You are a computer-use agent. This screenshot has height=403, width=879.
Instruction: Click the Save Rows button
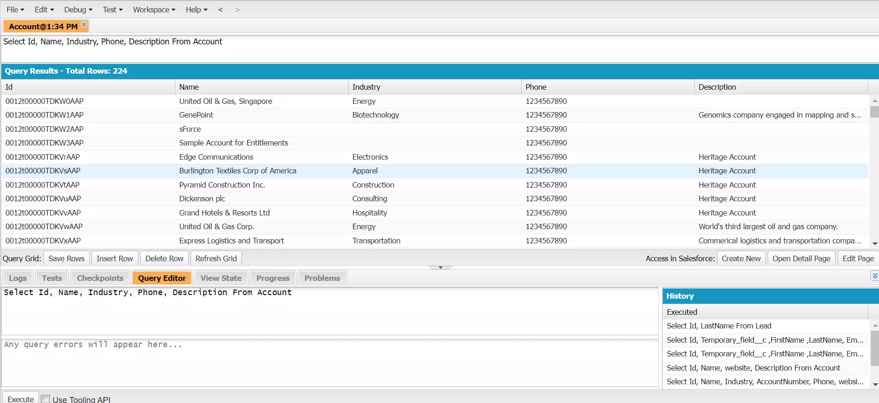[66, 258]
